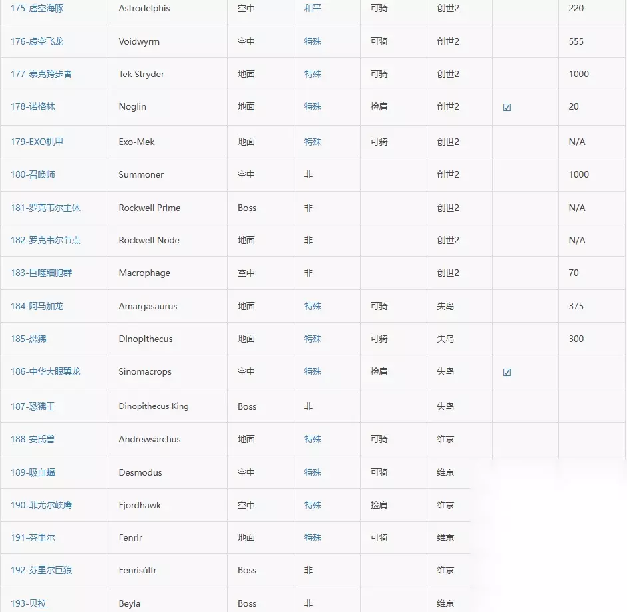Screen dimensions: 627x612
Task: Open the 180-召唤师 link
Action: pyautogui.click(x=33, y=175)
